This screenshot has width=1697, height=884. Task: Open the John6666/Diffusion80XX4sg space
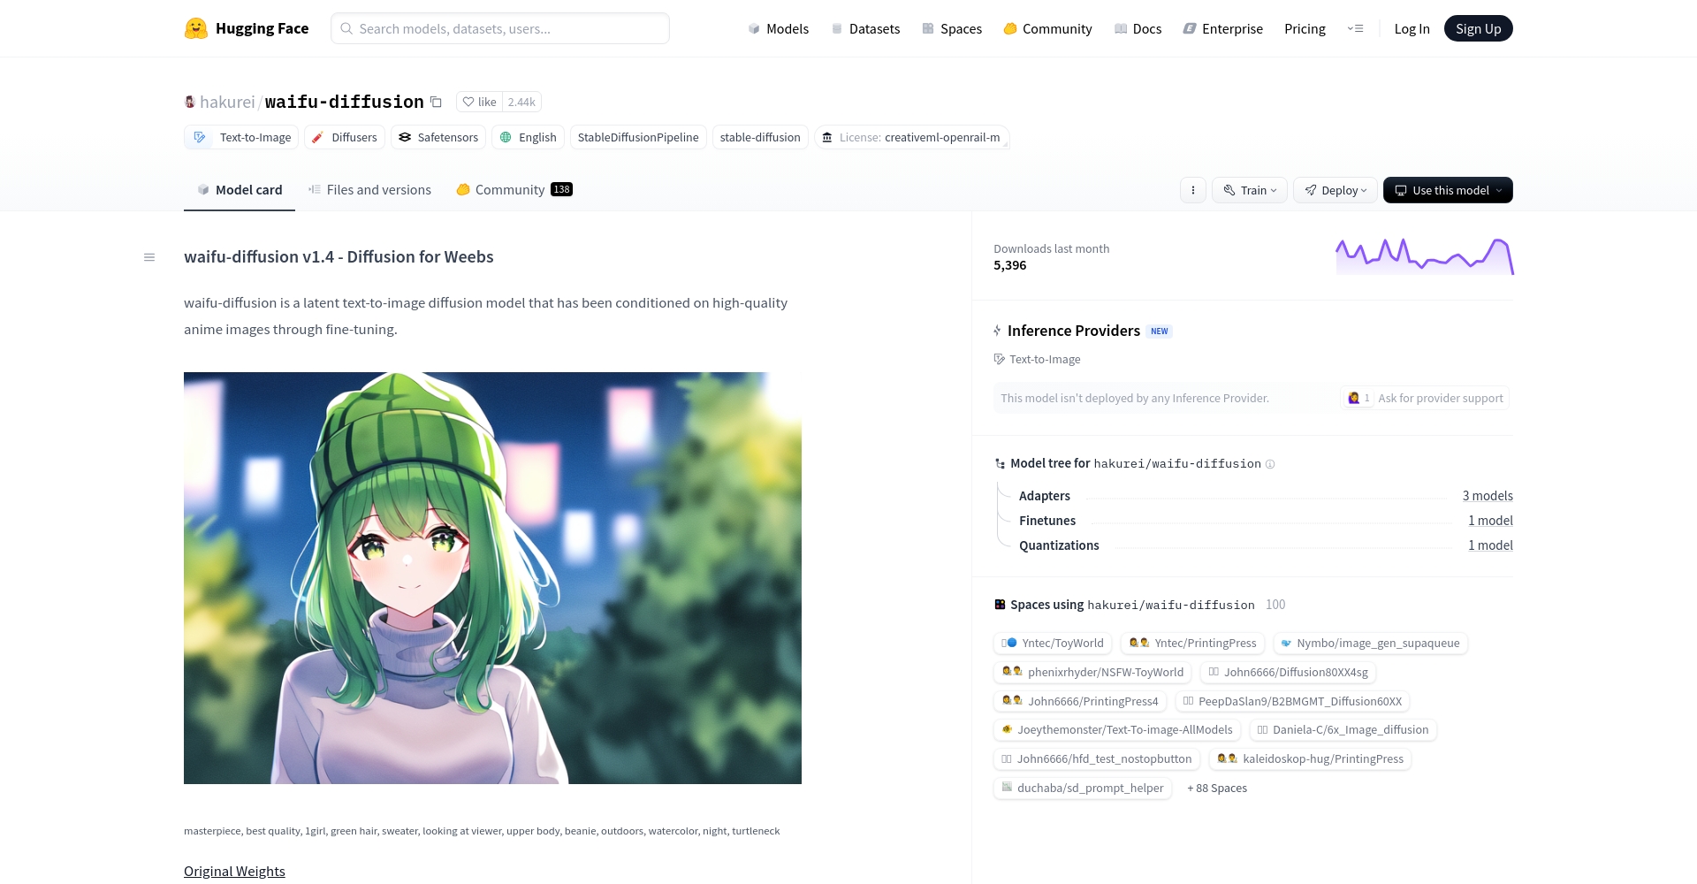click(x=1288, y=673)
